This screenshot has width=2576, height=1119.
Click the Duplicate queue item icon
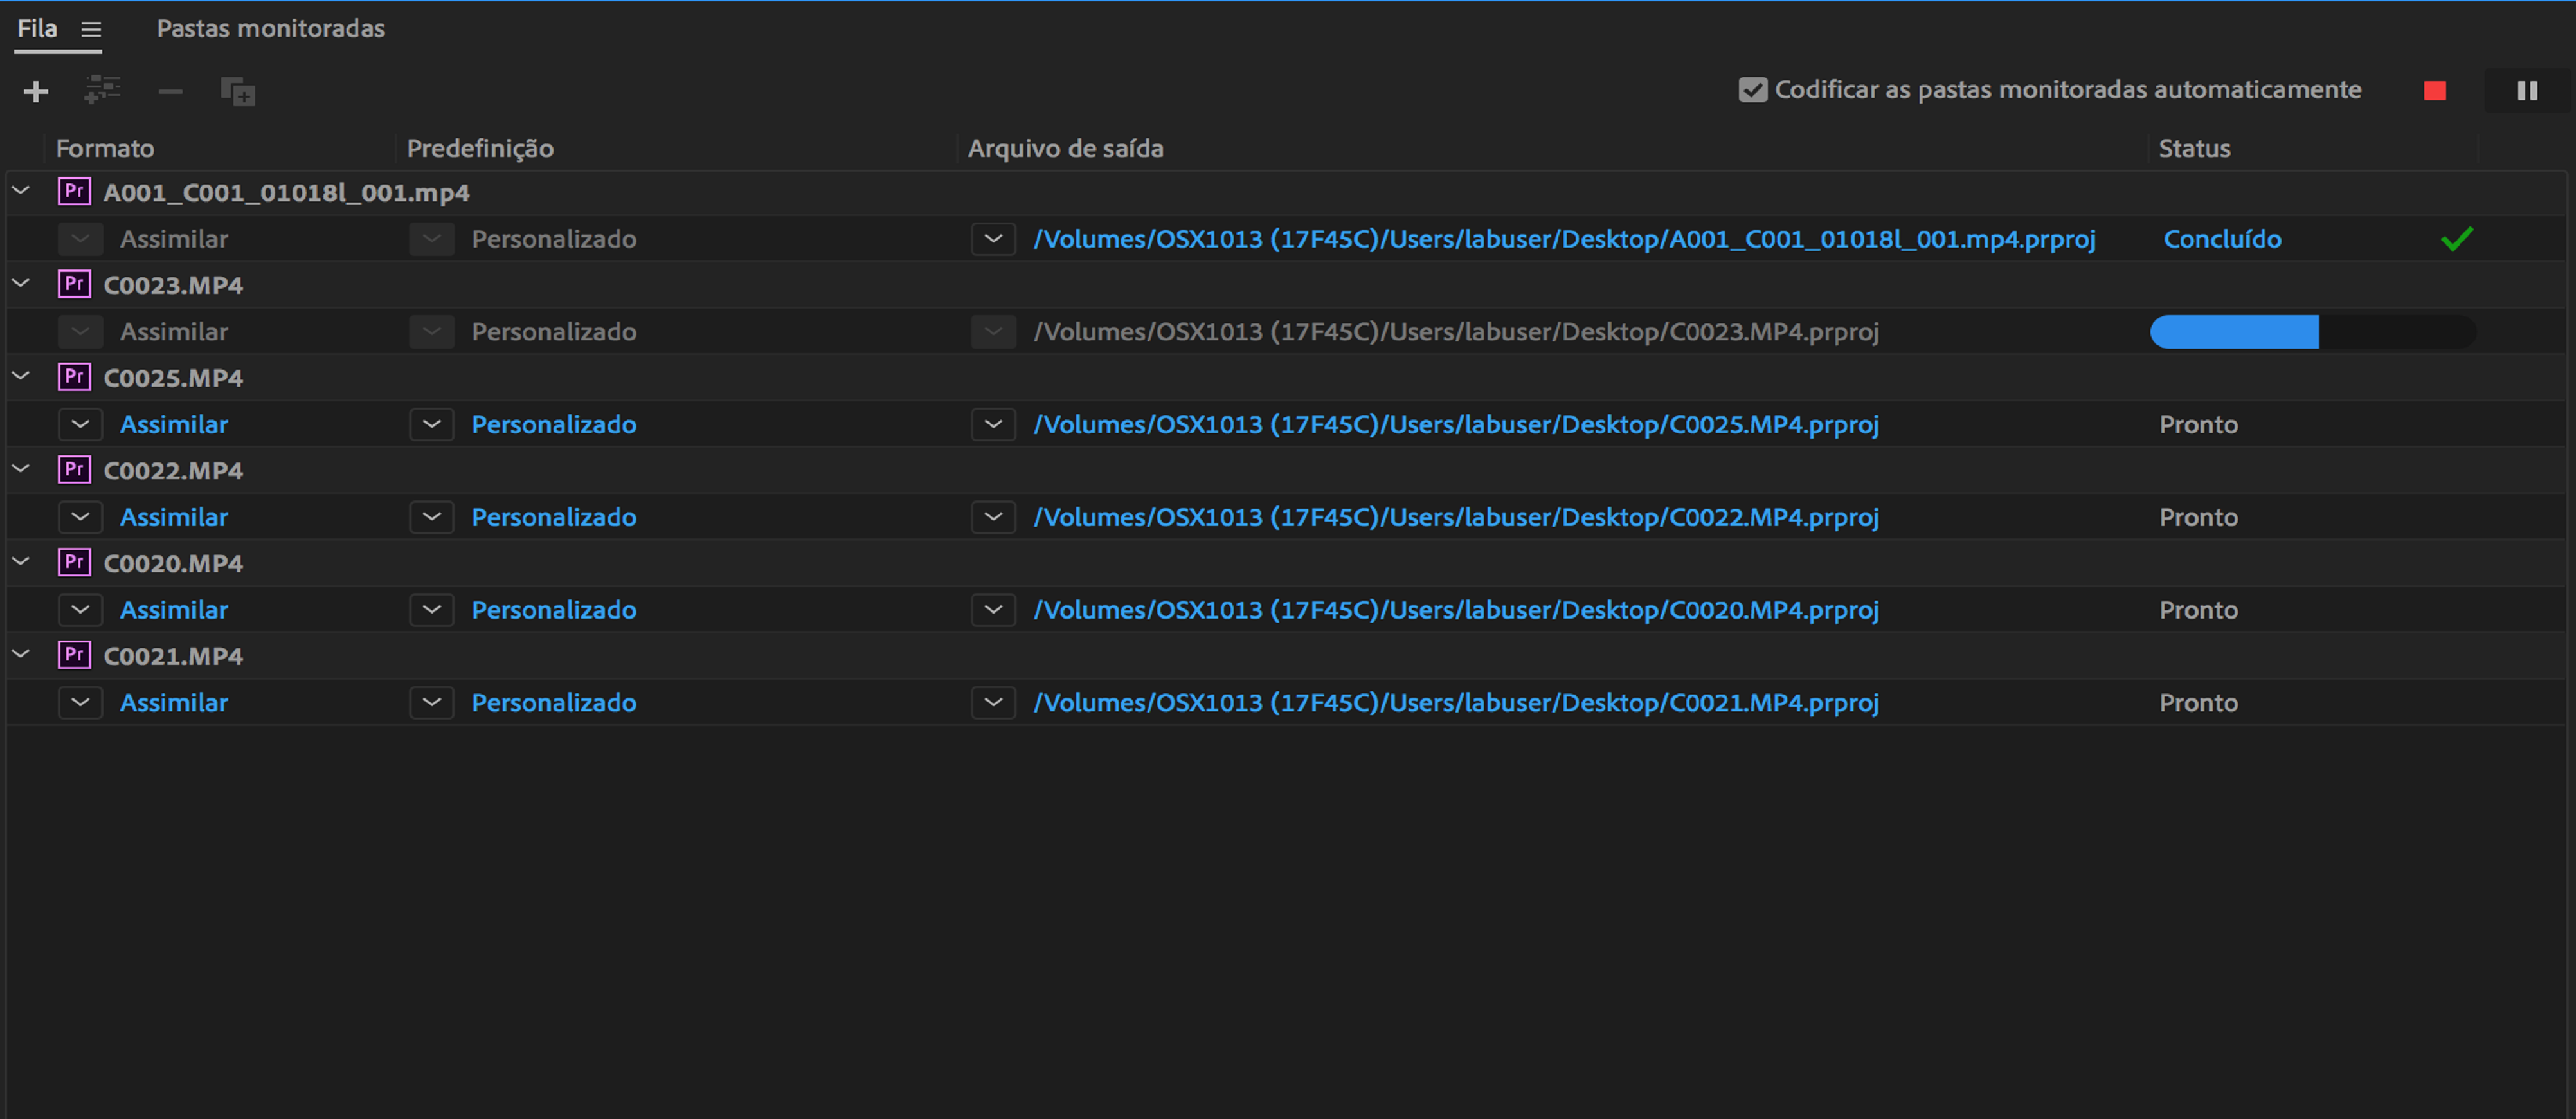pos(238,92)
